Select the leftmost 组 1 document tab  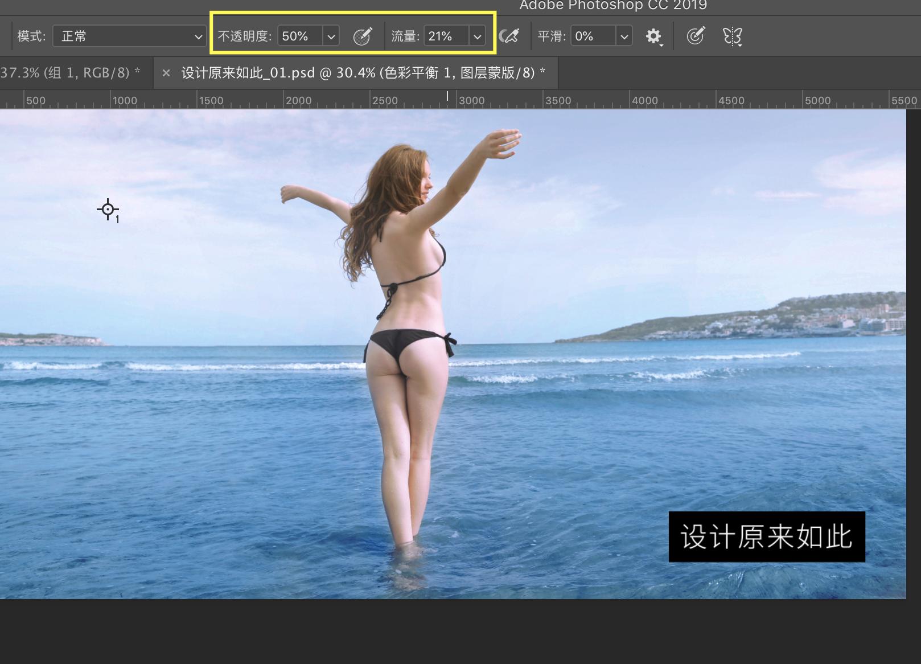pyautogui.click(x=68, y=72)
